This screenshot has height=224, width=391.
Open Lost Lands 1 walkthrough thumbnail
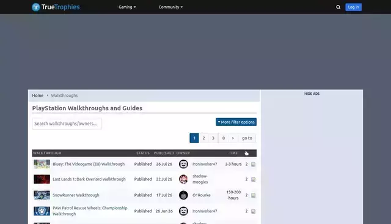(42, 179)
